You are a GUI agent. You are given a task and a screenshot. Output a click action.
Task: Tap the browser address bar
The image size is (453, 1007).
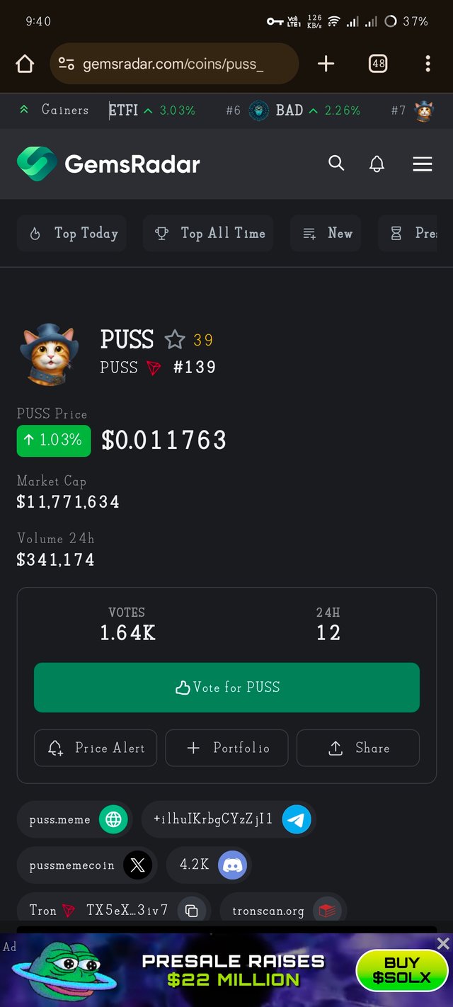173,64
